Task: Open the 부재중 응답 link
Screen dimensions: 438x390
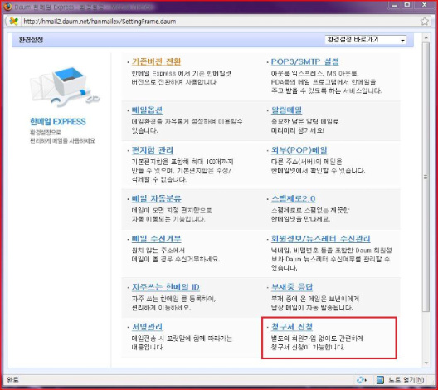Action: click(292, 287)
